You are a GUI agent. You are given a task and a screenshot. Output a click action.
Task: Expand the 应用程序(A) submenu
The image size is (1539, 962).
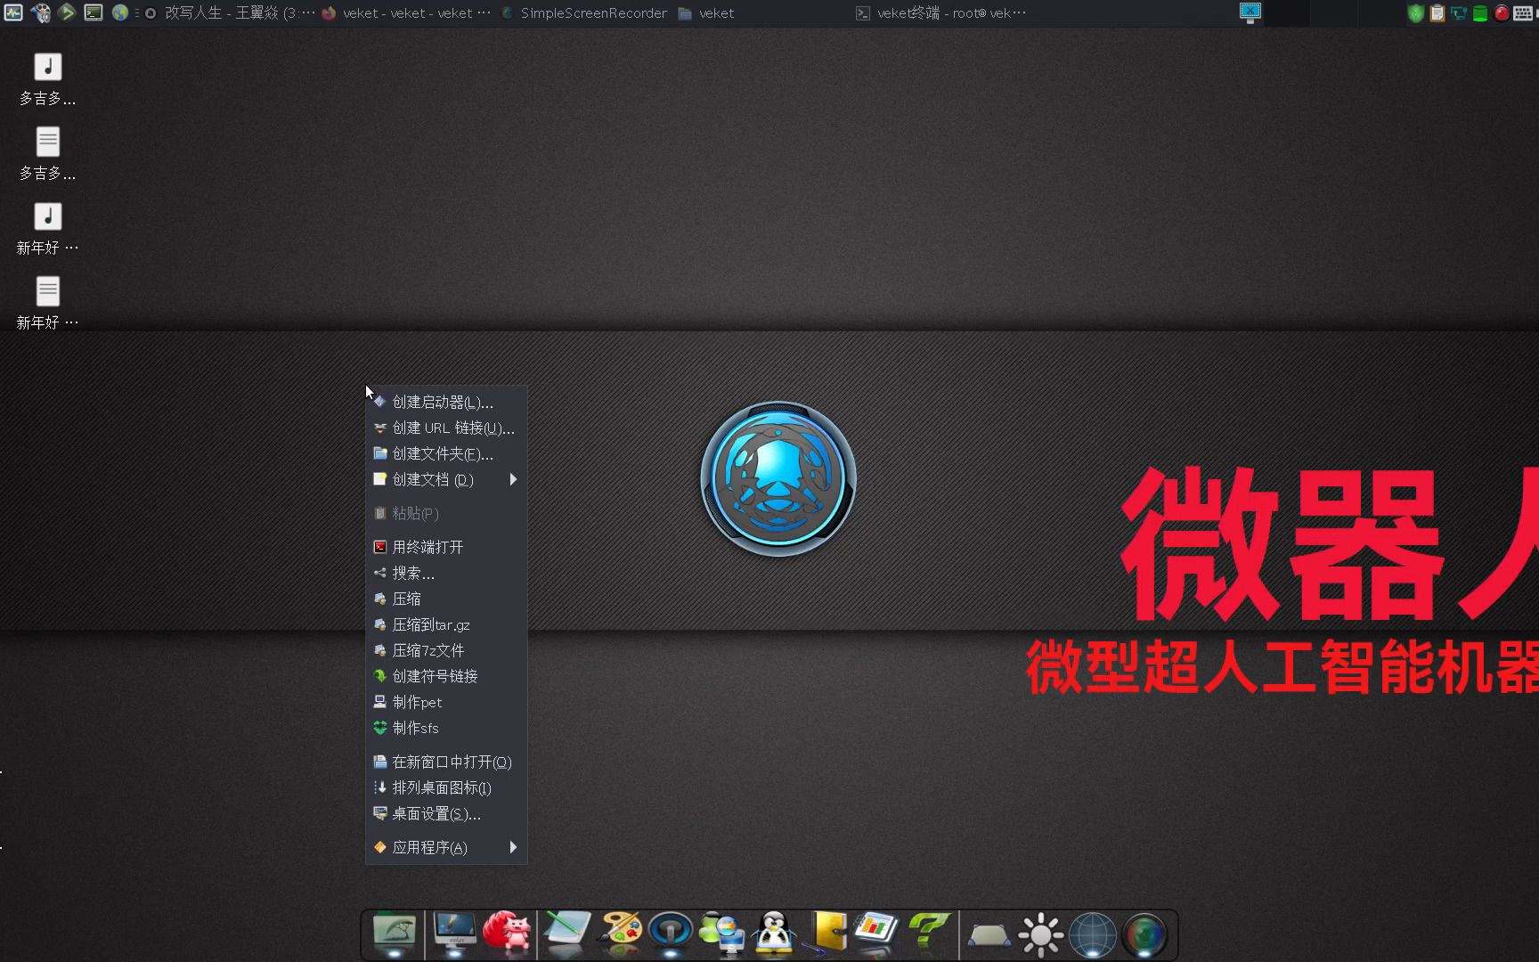point(446,847)
